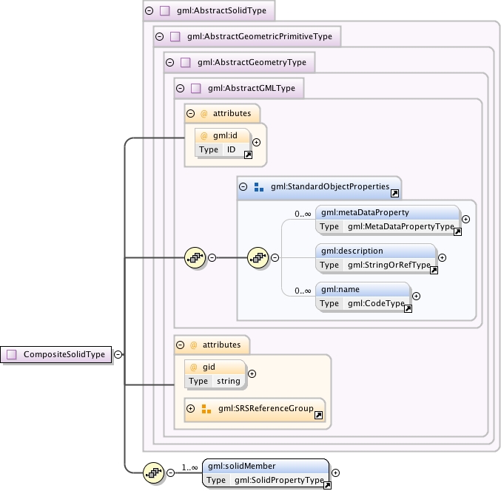Screen dimensions: 501x491
Task: Collapse the gml:AbstractGMLType container
Action: click(x=181, y=88)
